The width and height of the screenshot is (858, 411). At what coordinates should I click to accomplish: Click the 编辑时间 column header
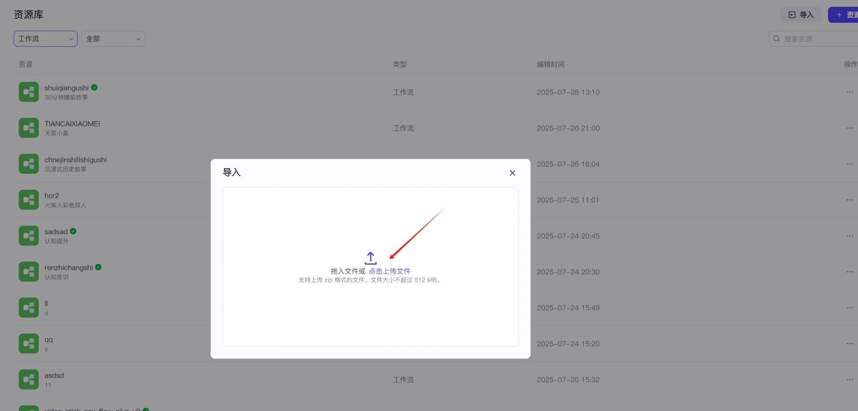[550, 64]
